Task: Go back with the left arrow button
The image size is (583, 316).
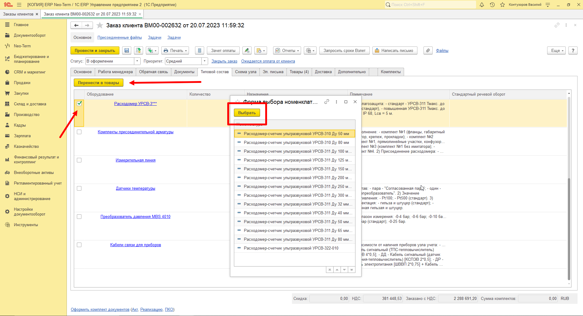Action: [x=76, y=25]
